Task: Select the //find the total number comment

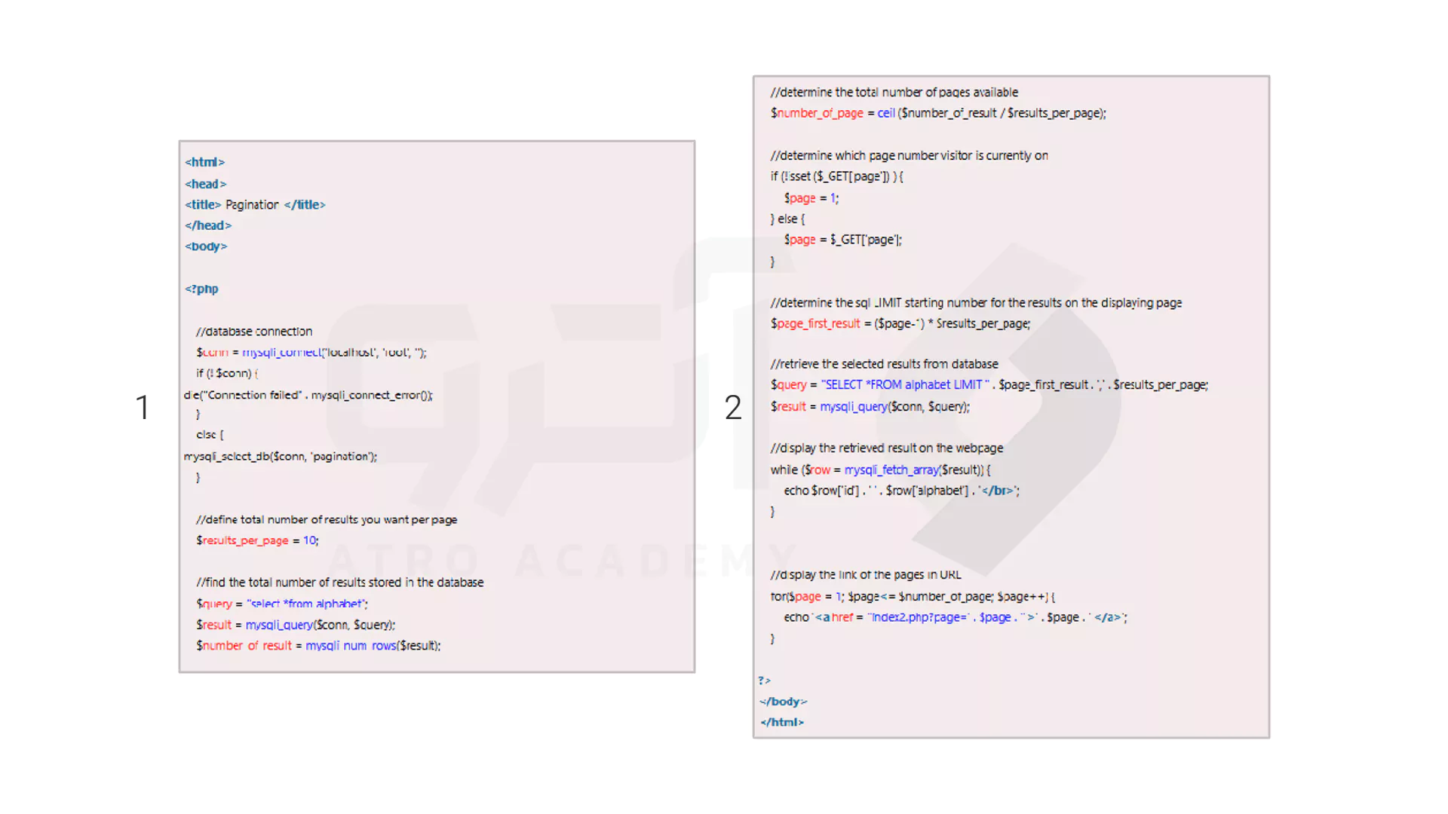Action: click(x=340, y=583)
